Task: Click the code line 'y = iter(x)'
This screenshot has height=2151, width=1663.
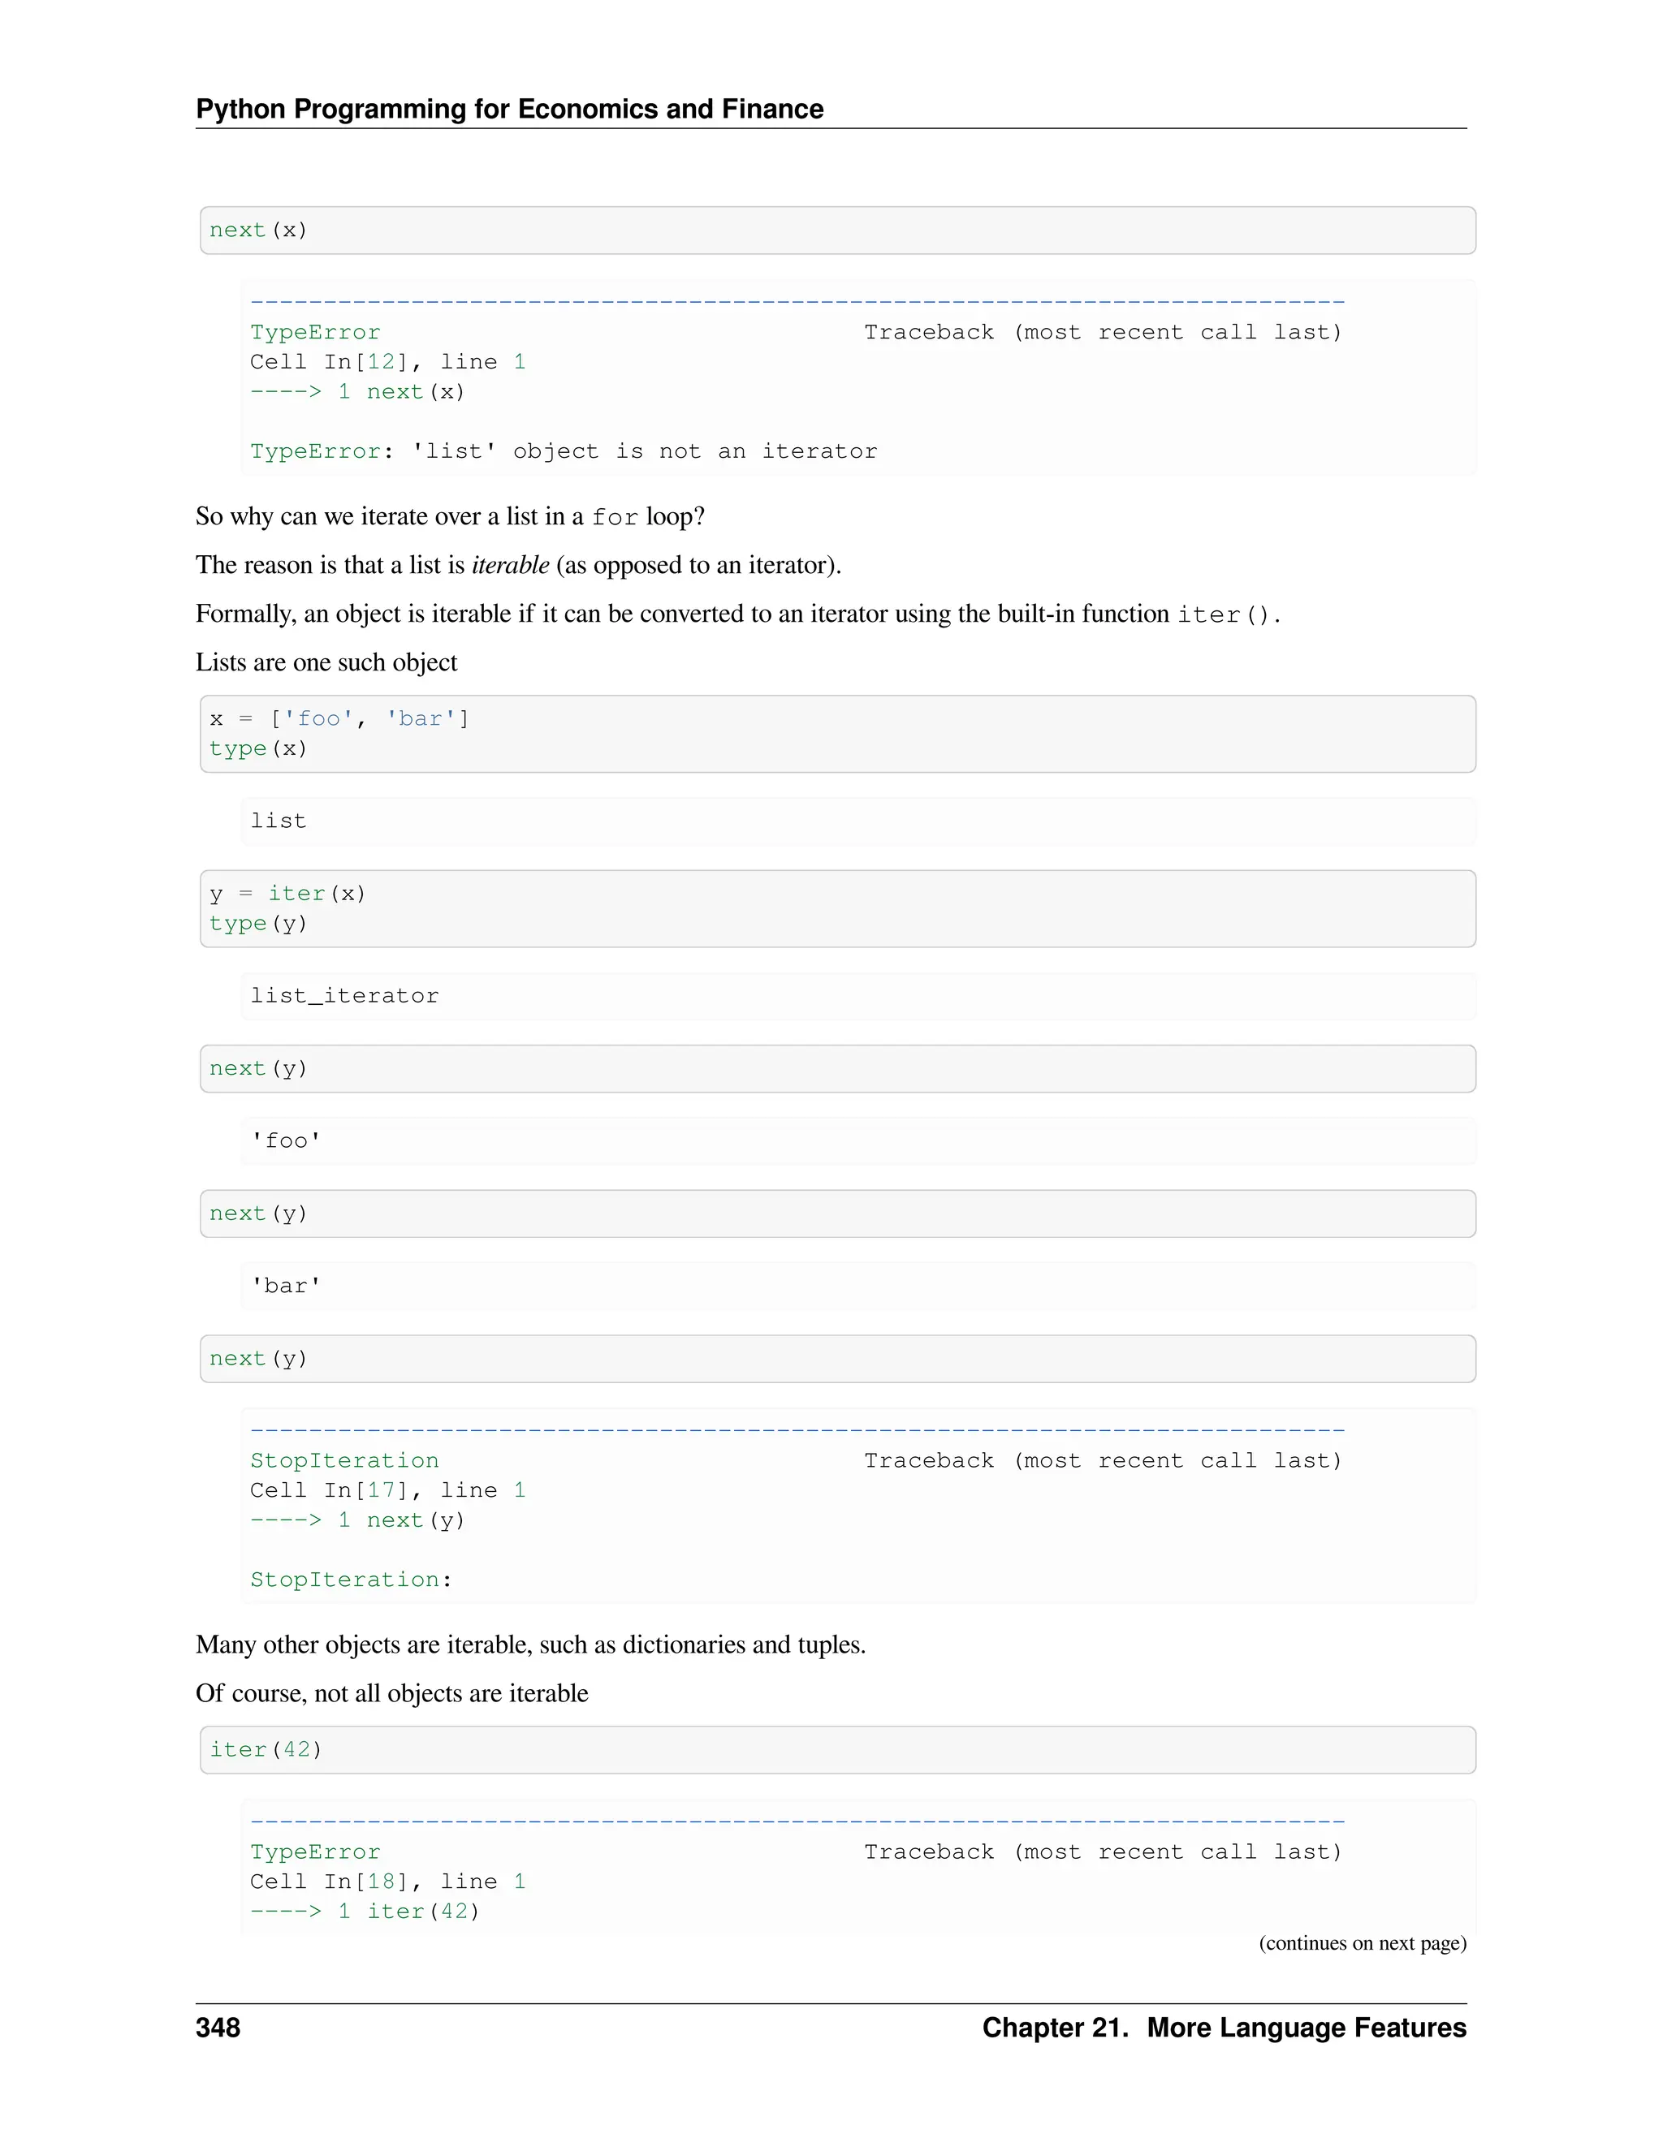Action: (x=287, y=894)
